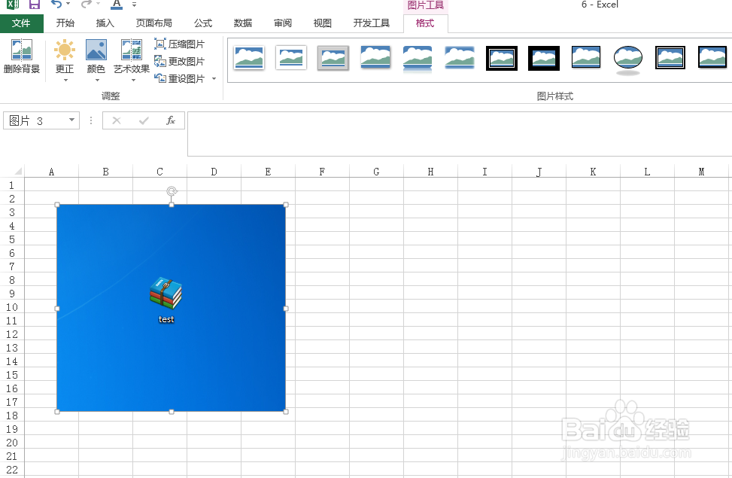Open the Color (颜色) picture icon
Viewport: 732px width, 478px height.
coord(96,50)
